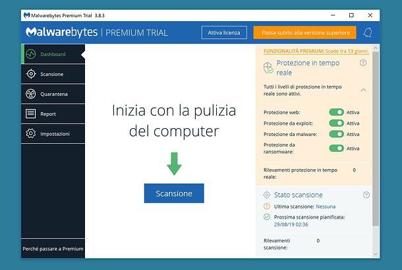402x270 pixels.
Task: Click the Nessuna last-scan link
Action: click(x=326, y=207)
